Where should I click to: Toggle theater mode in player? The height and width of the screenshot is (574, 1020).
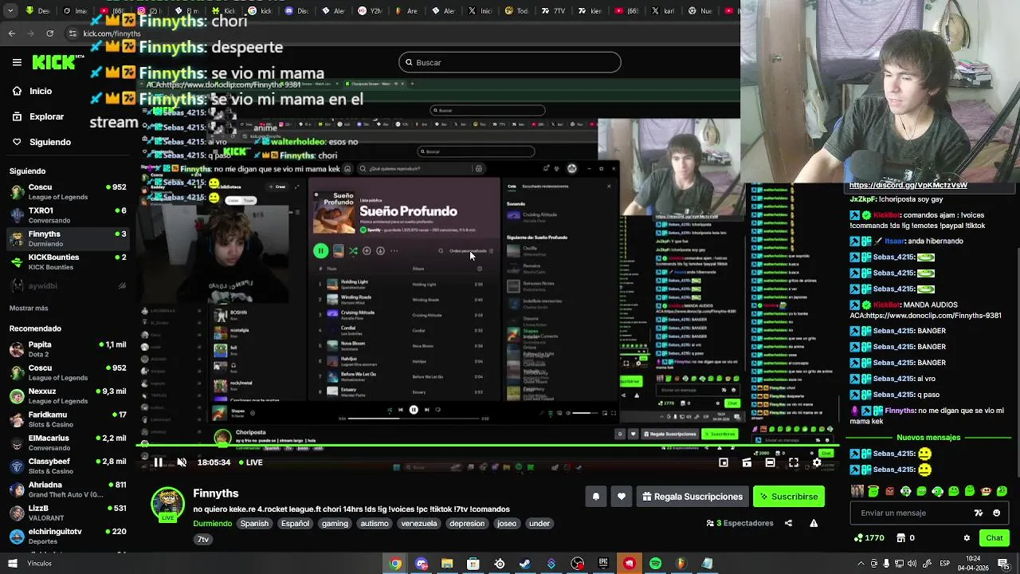(x=770, y=462)
